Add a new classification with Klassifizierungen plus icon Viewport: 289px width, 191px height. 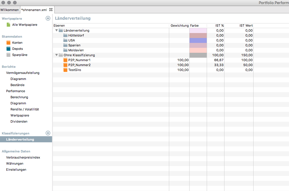pyautogui.click(x=48, y=133)
